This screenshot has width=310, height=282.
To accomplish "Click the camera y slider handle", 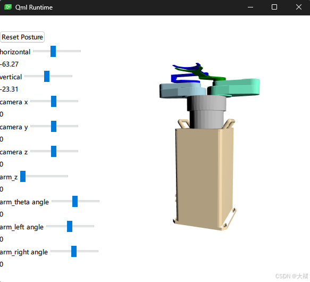I will [x=54, y=126].
